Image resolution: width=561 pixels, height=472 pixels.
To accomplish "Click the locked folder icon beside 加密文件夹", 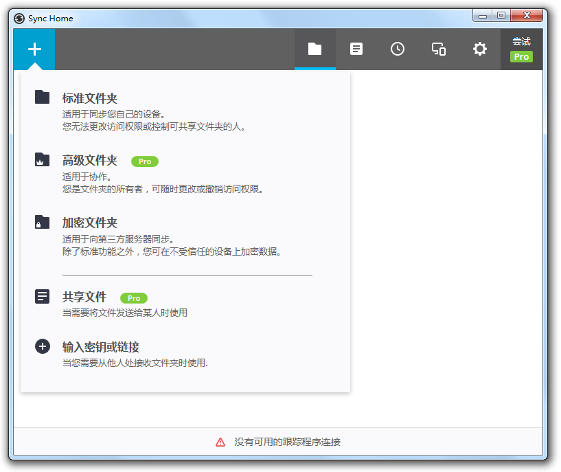I will tap(42, 221).
